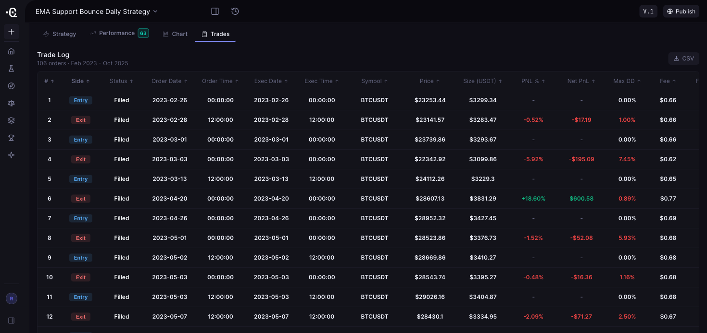Viewport: 707px width, 333px height.
Task: Click the plus new-item sidebar icon
Action: click(x=12, y=32)
